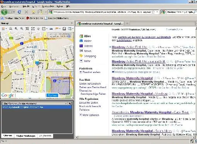197x144 pixels.
Task: Open dropdown beside the map layer icon
Action: (47, 29)
